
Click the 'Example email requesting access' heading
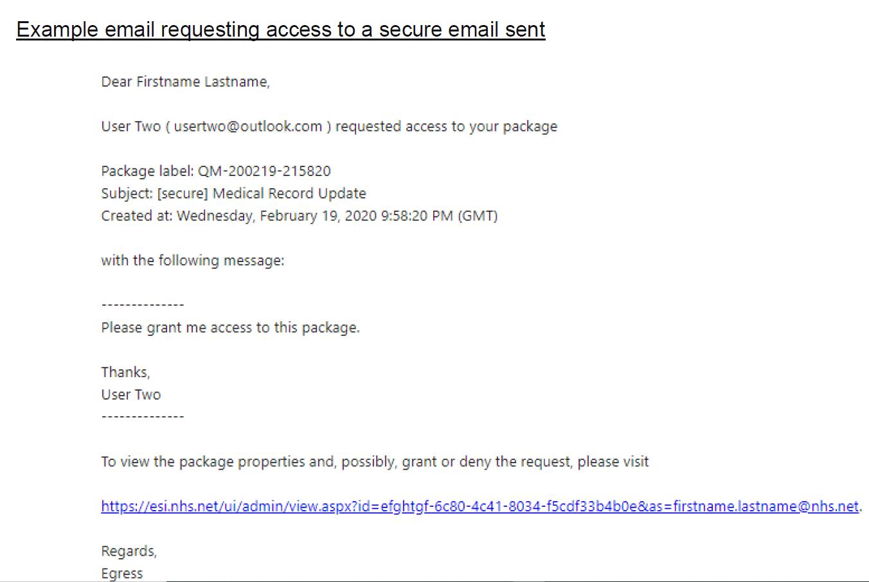pos(281,30)
